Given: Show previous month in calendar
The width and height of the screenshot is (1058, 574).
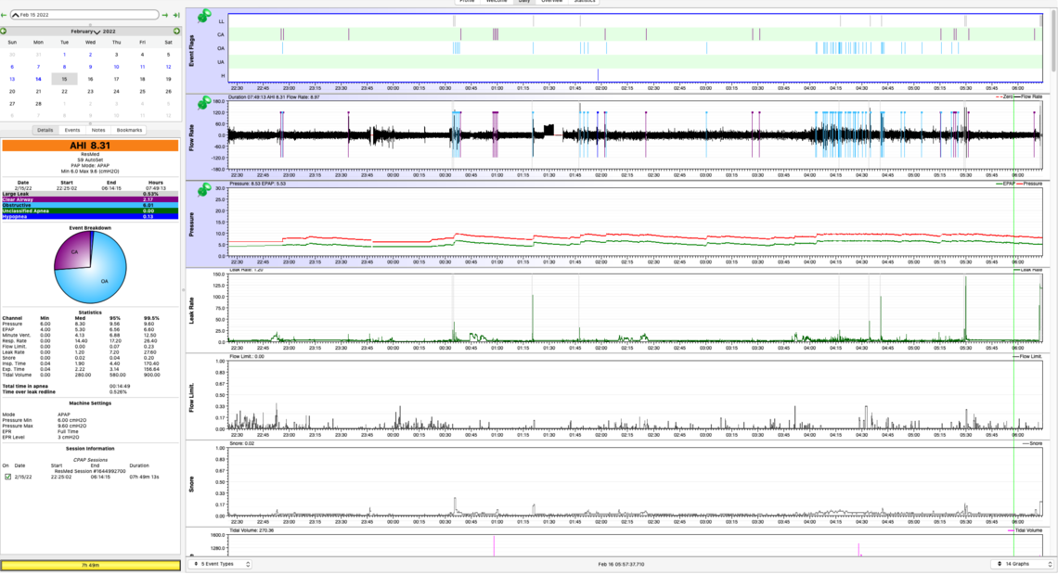Looking at the screenshot, I should pos(4,31).
